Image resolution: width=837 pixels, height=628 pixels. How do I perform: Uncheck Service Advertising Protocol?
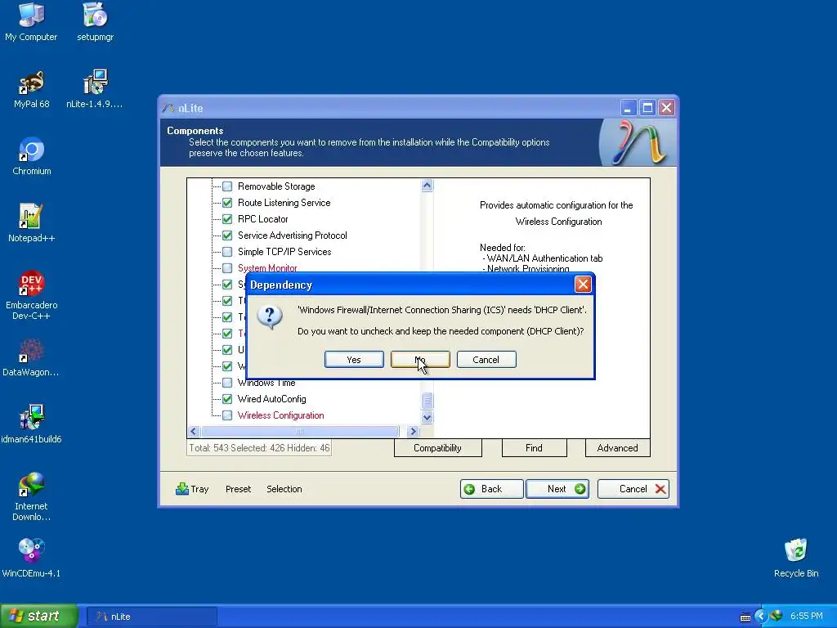click(x=227, y=235)
